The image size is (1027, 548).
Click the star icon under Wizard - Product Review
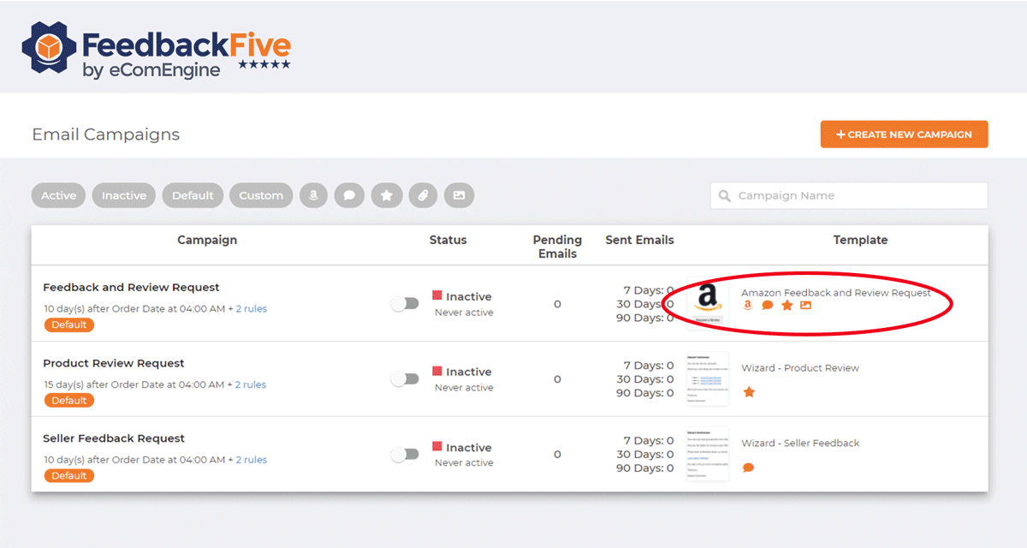coord(749,392)
